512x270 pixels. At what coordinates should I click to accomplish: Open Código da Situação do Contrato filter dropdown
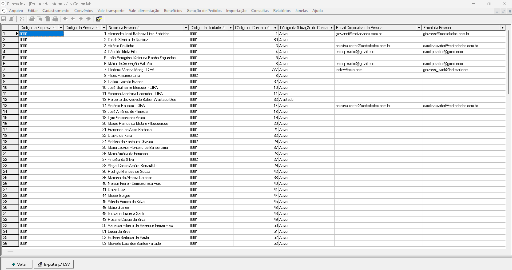click(332, 28)
